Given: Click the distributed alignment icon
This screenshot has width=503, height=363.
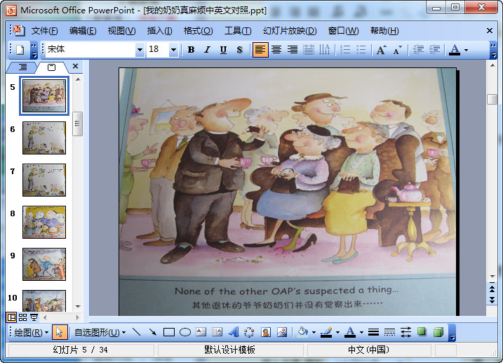Looking at the screenshot, I should coord(308,50).
